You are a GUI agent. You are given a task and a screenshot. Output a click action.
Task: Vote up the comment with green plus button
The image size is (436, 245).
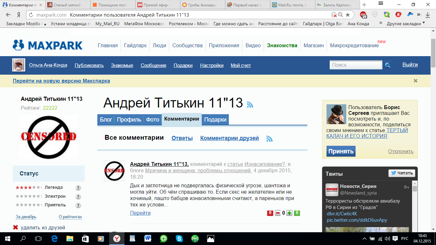click(x=289, y=213)
